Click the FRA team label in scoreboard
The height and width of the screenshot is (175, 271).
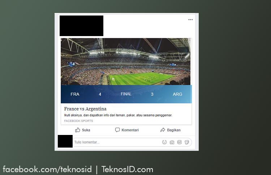click(75, 94)
